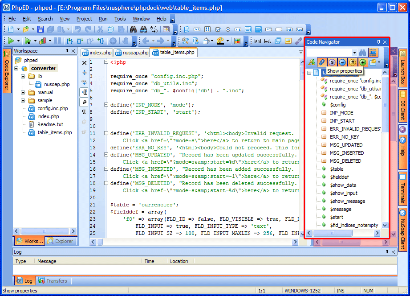Click the Profile bar chart icon
Screen dimensions: 410x296
pos(43,41)
